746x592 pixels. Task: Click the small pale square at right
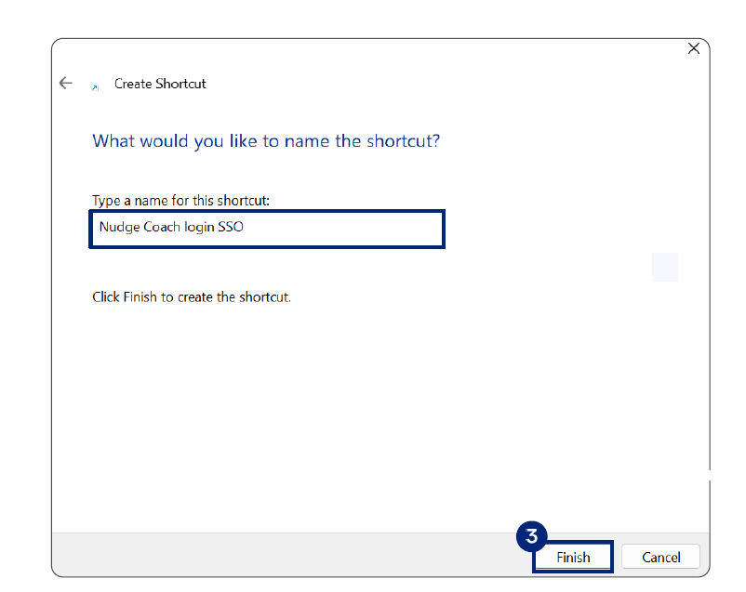(665, 267)
